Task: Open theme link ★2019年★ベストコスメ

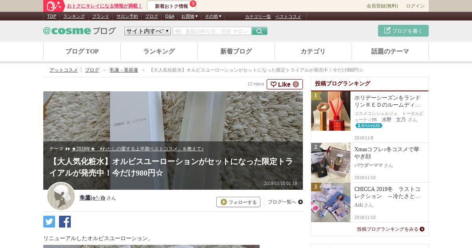Action: coord(138,149)
